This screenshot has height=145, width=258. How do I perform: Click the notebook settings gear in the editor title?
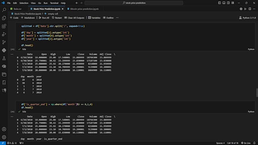point(241,9)
